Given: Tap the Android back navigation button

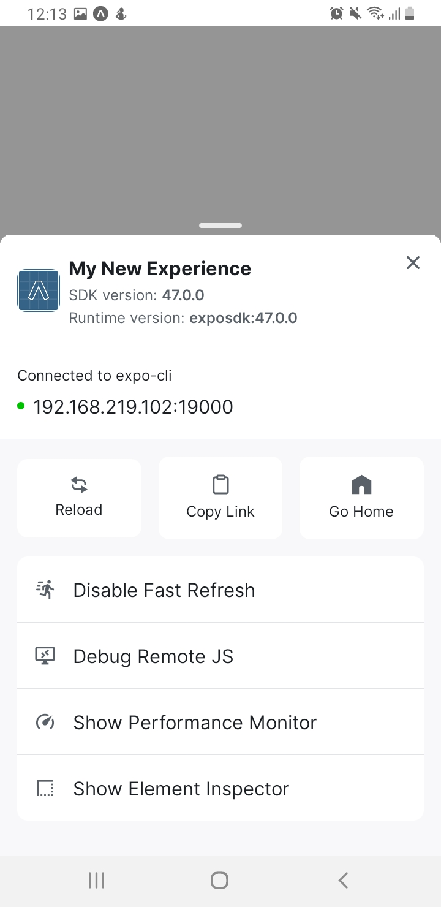Looking at the screenshot, I should (343, 881).
